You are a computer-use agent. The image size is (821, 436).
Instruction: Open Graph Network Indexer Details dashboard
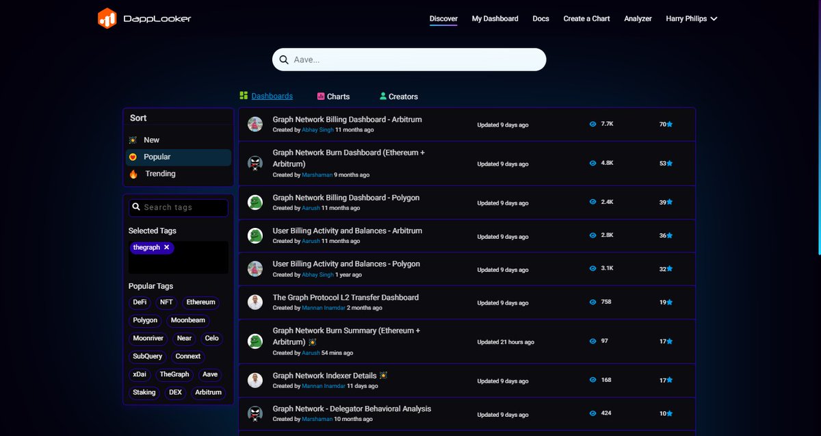tap(325, 375)
